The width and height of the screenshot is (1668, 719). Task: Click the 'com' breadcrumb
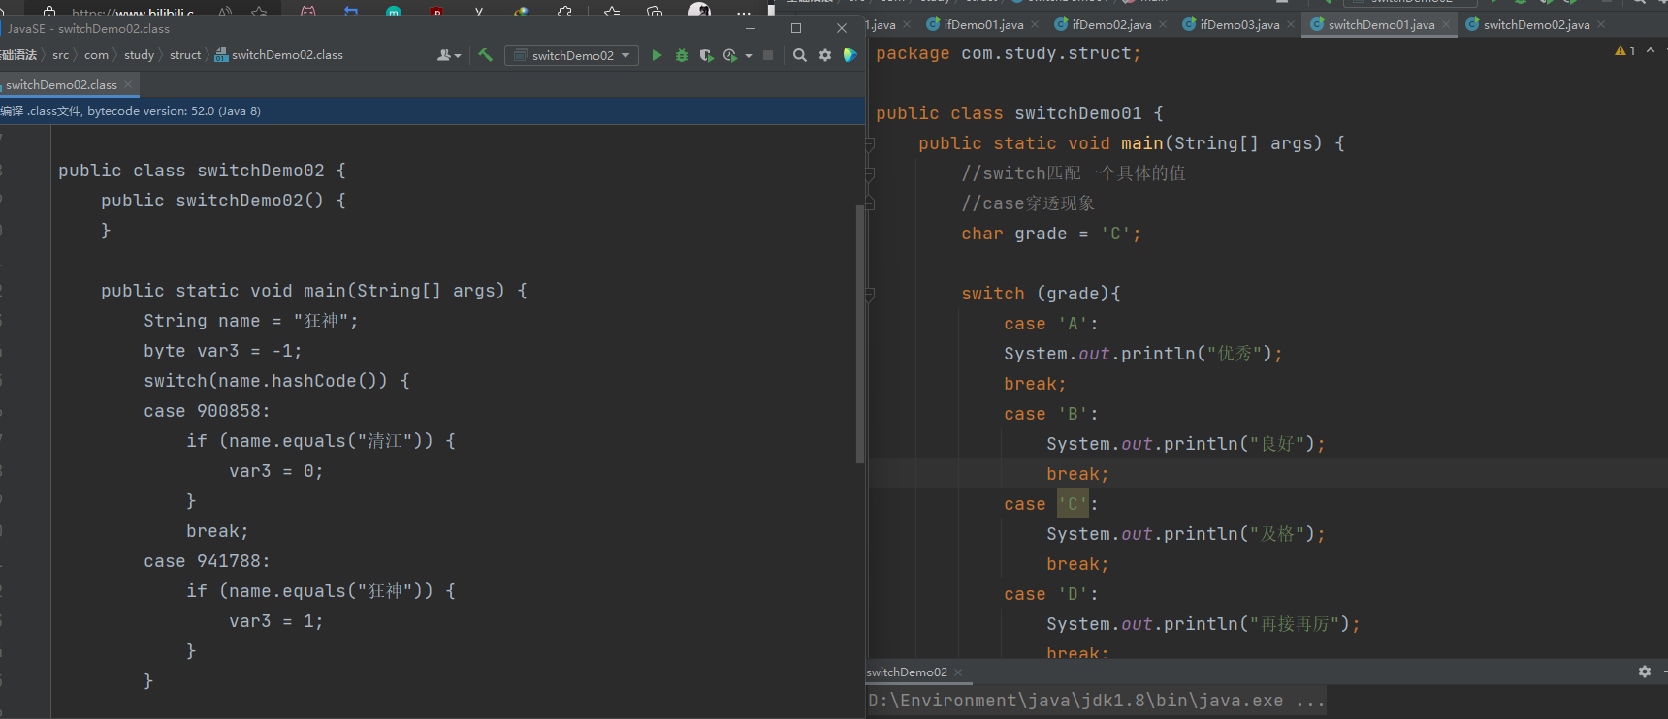click(96, 55)
